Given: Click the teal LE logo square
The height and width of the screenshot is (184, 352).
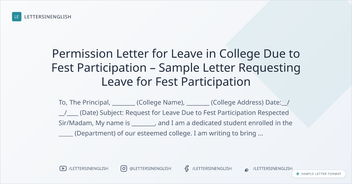Looking at the screenshot, I should point(17,17).
